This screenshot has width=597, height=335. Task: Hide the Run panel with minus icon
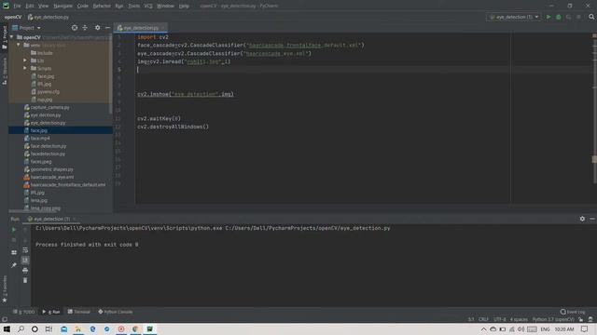point(592,219)
